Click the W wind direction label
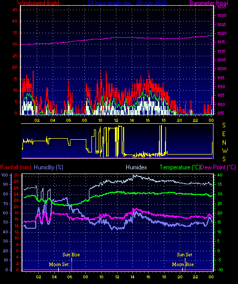Image resolution: width=238 pixels, height=284 pixels. 225,150
